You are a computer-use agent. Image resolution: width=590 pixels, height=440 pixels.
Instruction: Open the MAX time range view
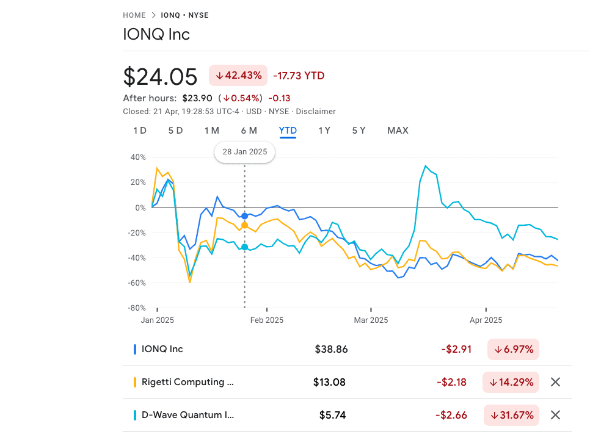tap(398, 130)
